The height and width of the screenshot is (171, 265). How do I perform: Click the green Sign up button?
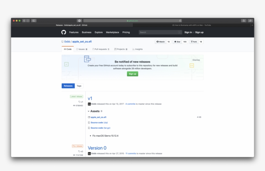pos(132,74)
